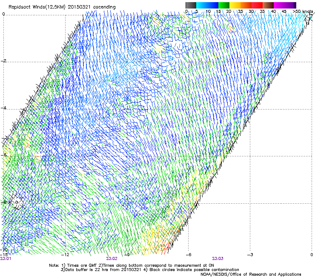Click the legend label '25'
315x277 pixels.
coord(240,12)
